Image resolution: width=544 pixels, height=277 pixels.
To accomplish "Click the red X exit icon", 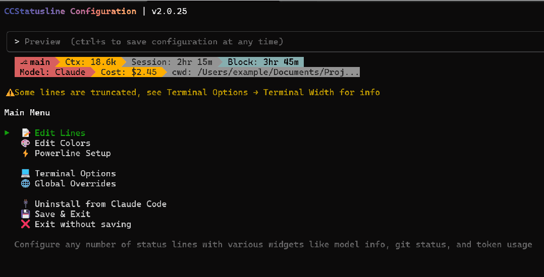I will click(25, 224).
